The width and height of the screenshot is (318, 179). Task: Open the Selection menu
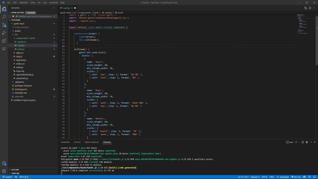23,2
